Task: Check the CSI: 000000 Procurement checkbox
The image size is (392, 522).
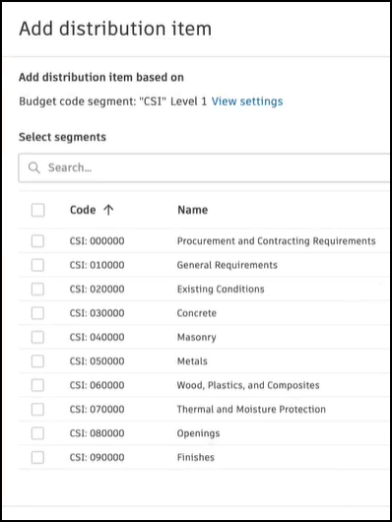Action: tap(37, 241)
